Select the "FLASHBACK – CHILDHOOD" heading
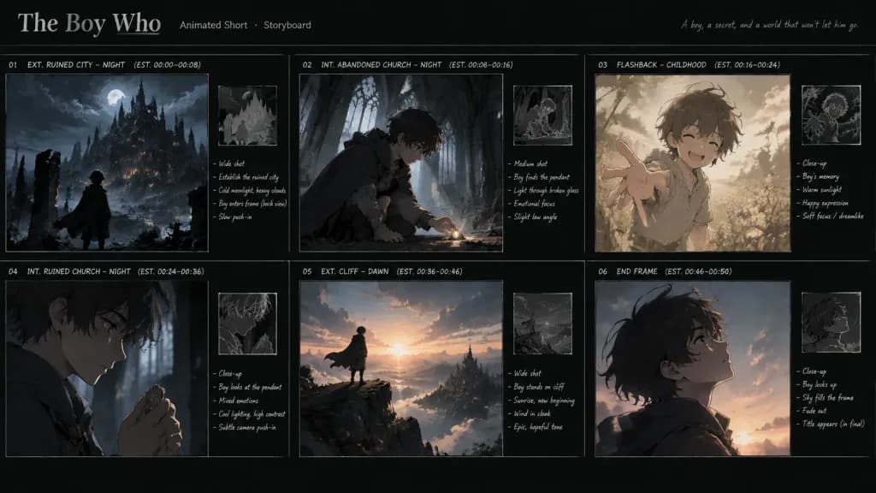Viewport: 876px width, 493px height. point(661,65)
